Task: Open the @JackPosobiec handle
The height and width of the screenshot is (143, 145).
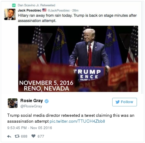Action: 59,10
